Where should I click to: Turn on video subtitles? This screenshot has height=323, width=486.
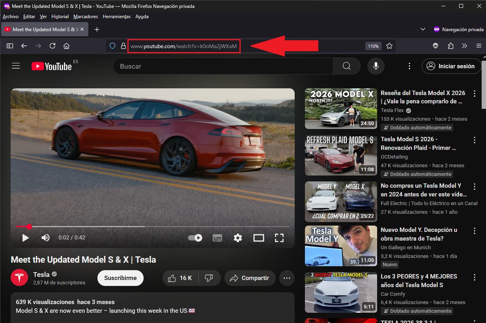[x=217, y=238]
